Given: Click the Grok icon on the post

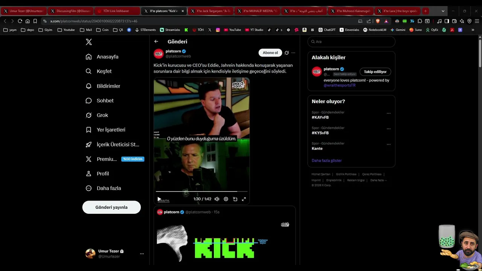Looking at the screenshot, I should pos(287,53).
